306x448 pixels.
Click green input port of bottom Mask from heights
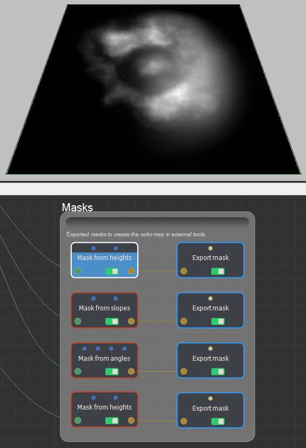78,420
